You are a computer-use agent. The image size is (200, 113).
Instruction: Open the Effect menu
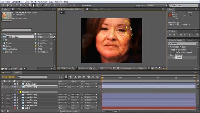[33, 2]
